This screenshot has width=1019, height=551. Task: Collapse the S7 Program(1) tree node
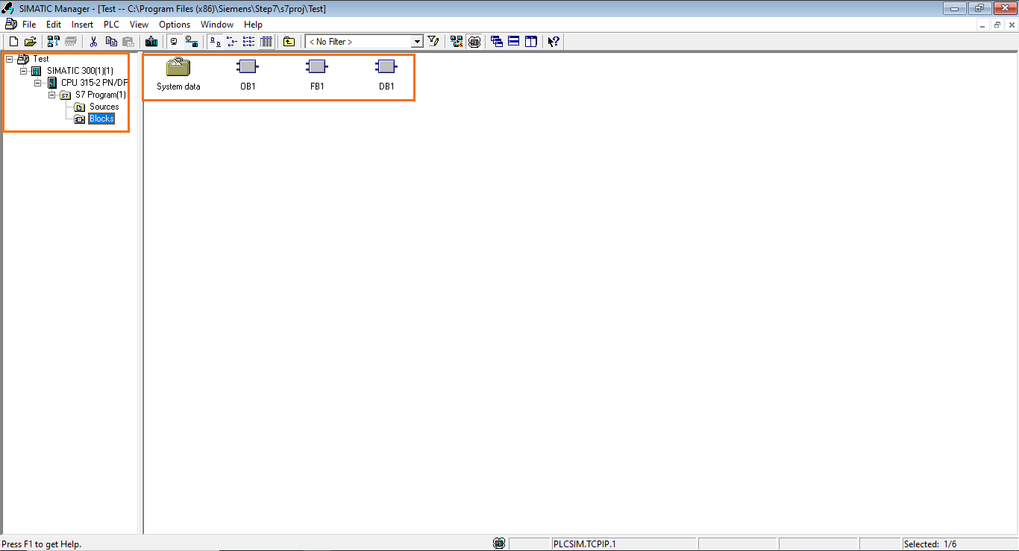click(x=51, y=95)
